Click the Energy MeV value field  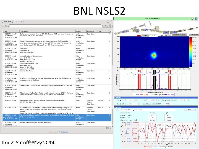(x=130, y=100)
